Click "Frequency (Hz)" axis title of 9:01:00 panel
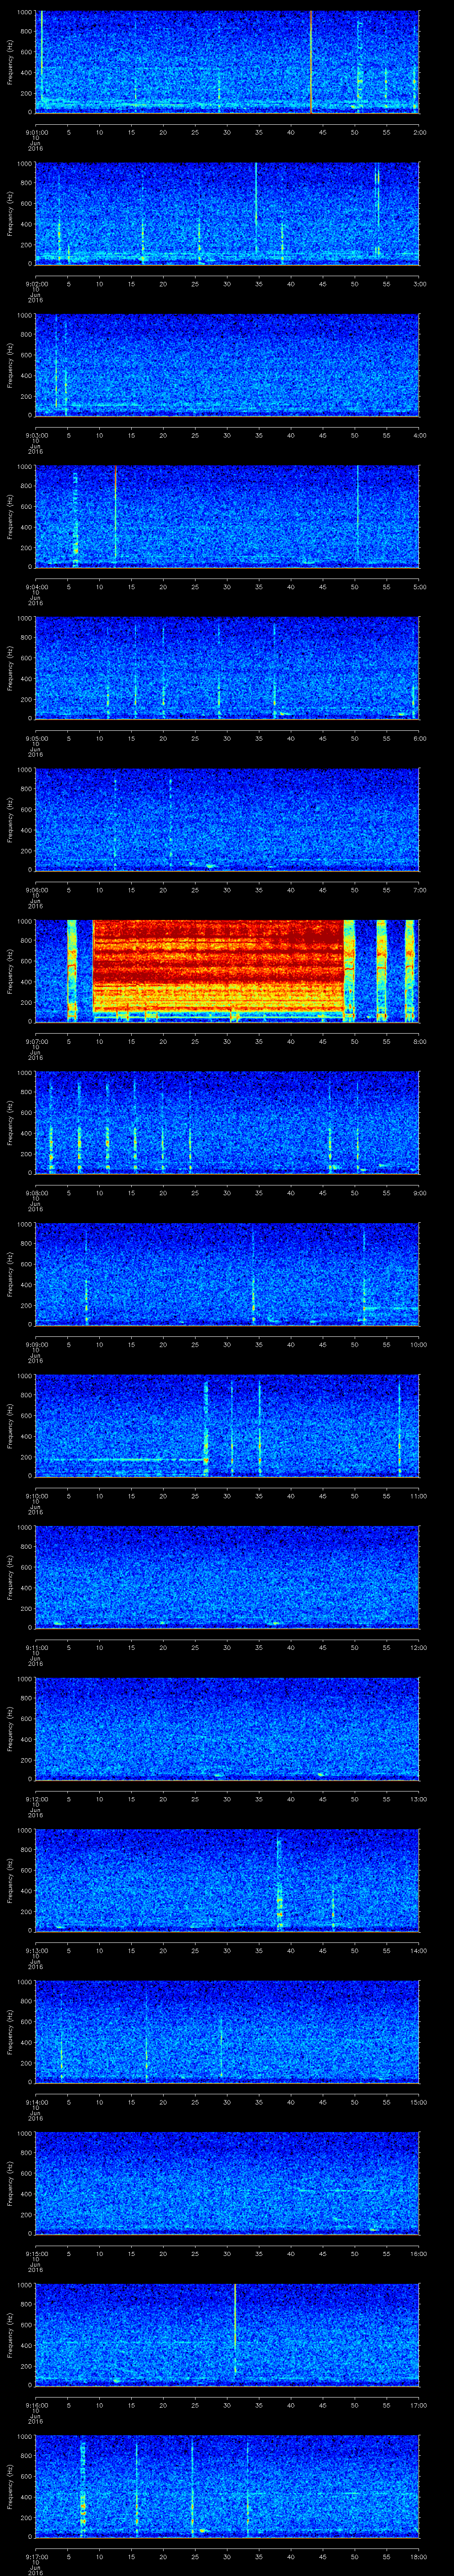The width and height of the screenshot is (454, 2576). (10, 62)
